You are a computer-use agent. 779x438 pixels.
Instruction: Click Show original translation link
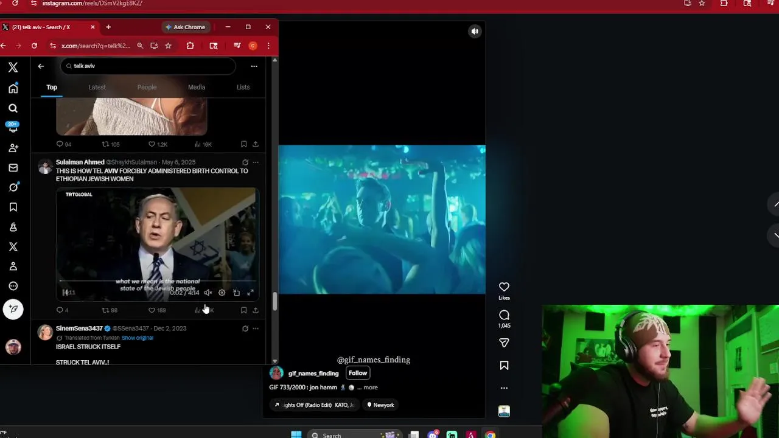tap(138, 338)
